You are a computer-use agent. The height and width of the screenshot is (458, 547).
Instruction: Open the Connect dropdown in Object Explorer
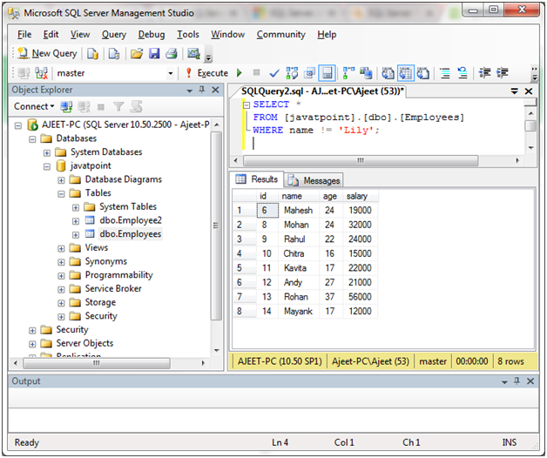[x=34, y=106]
